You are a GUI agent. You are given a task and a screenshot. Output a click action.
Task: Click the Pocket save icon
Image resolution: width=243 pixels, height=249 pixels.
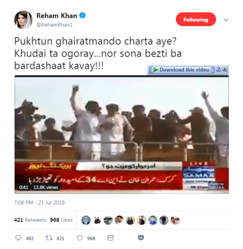click(x=141, y=238)
